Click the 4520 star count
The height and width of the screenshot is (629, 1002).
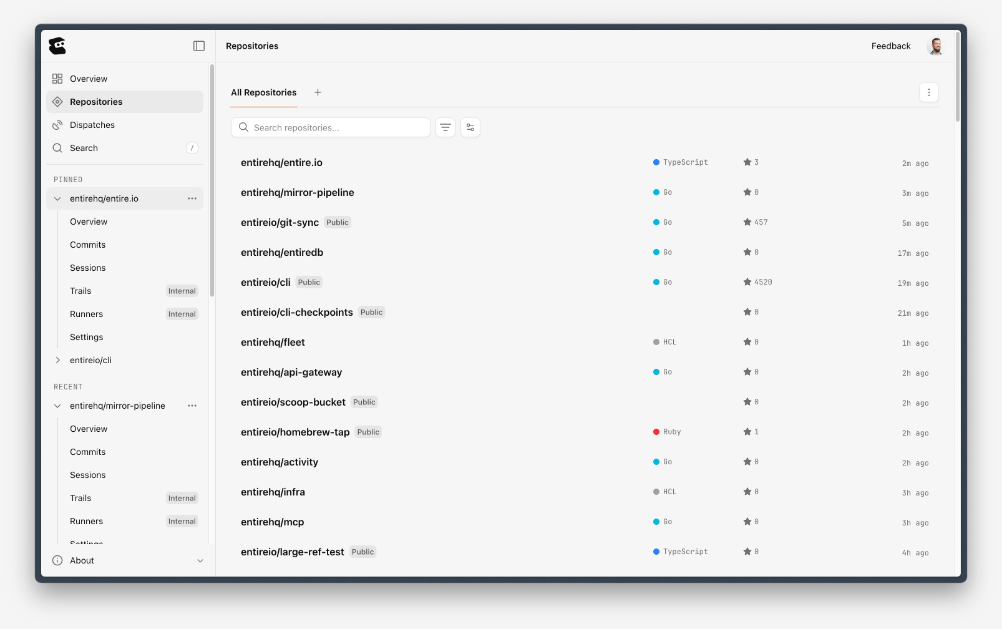click(763, 282)
